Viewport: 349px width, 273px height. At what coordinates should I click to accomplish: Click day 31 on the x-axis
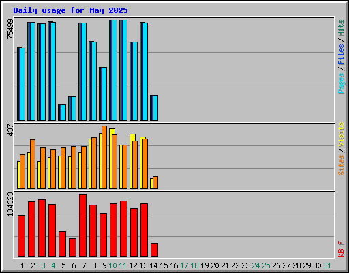pos(327,265)
